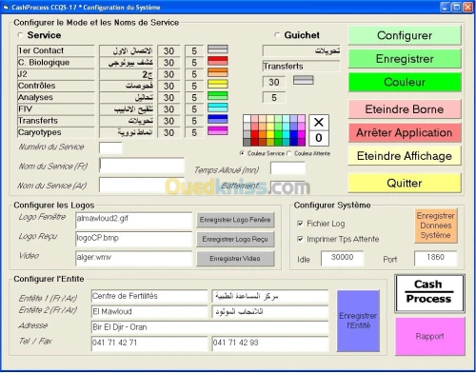Screen dimensions: 476x373
Task: Click Logo Reçu field logoCP.bmp
Action: tap(133, 240)
